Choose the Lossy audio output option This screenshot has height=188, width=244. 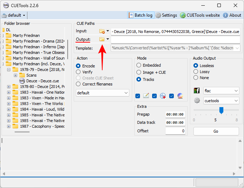196,72
